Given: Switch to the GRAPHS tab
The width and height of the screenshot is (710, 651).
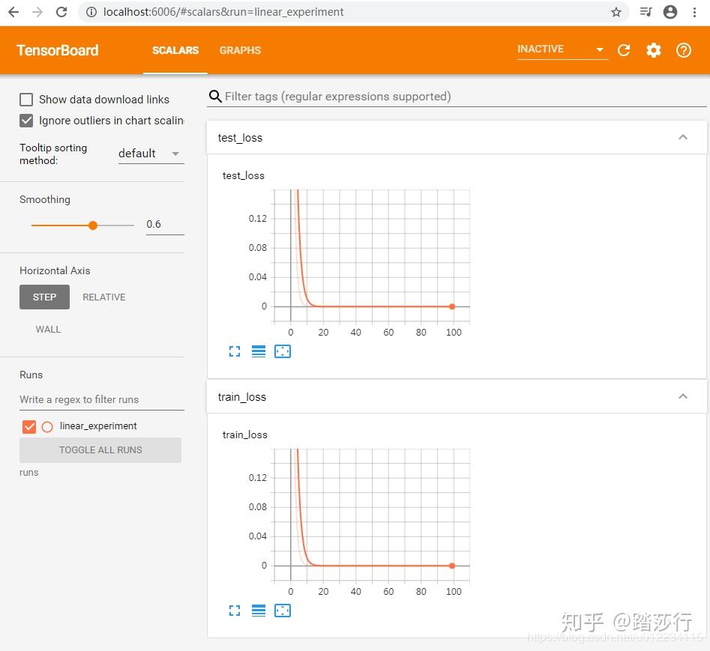Looking at the screenshot, I should 240,50.
